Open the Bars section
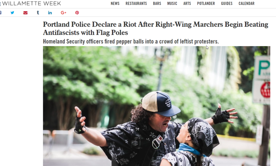This screenshot has height=166, width=276. [x=157, y=3]
